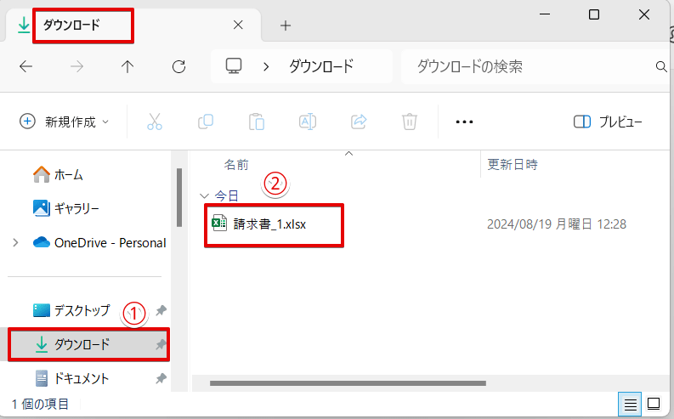Click the Delete trash can icon
Image resolution: width=674 pixels, height=419 pixels.
tap(410, 122)
